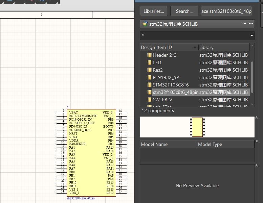Click the RT9193X_5P component icon
This screenshot has height=203, width=263.
pyautogui.click(x=149, y=77)
